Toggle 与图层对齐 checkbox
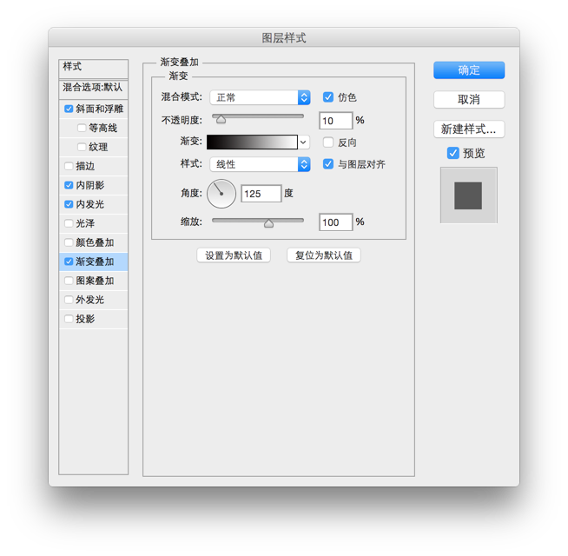Viewport: 568px width, 556px height. point(328,164)
